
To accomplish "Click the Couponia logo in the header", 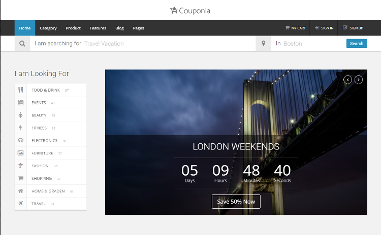I will (190, 11).
